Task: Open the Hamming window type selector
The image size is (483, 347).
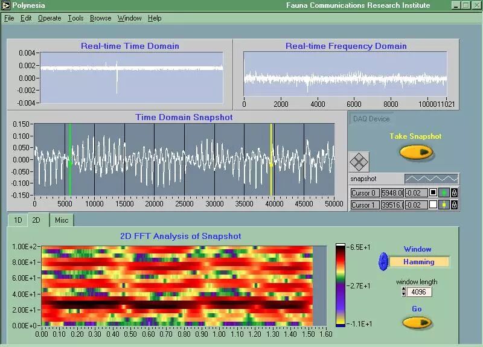Action: (x=419, y=262)
